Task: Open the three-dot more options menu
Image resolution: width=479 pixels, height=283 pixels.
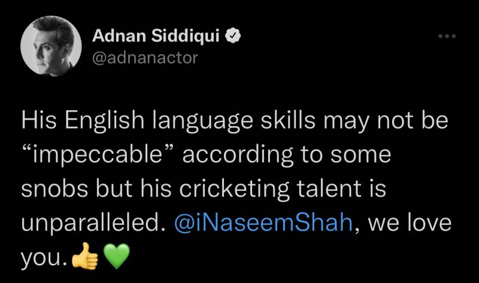Action: 447,38
